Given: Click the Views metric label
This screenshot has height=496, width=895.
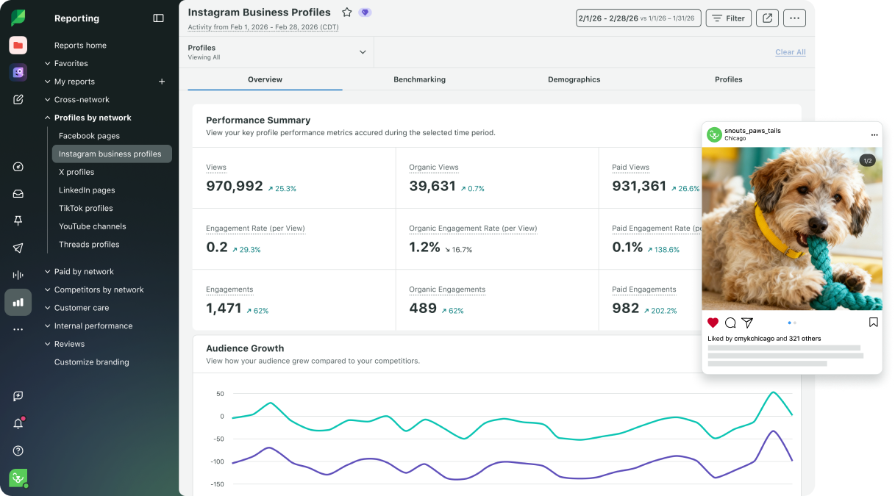Looking at the screenshot, I should coord(216,168).
